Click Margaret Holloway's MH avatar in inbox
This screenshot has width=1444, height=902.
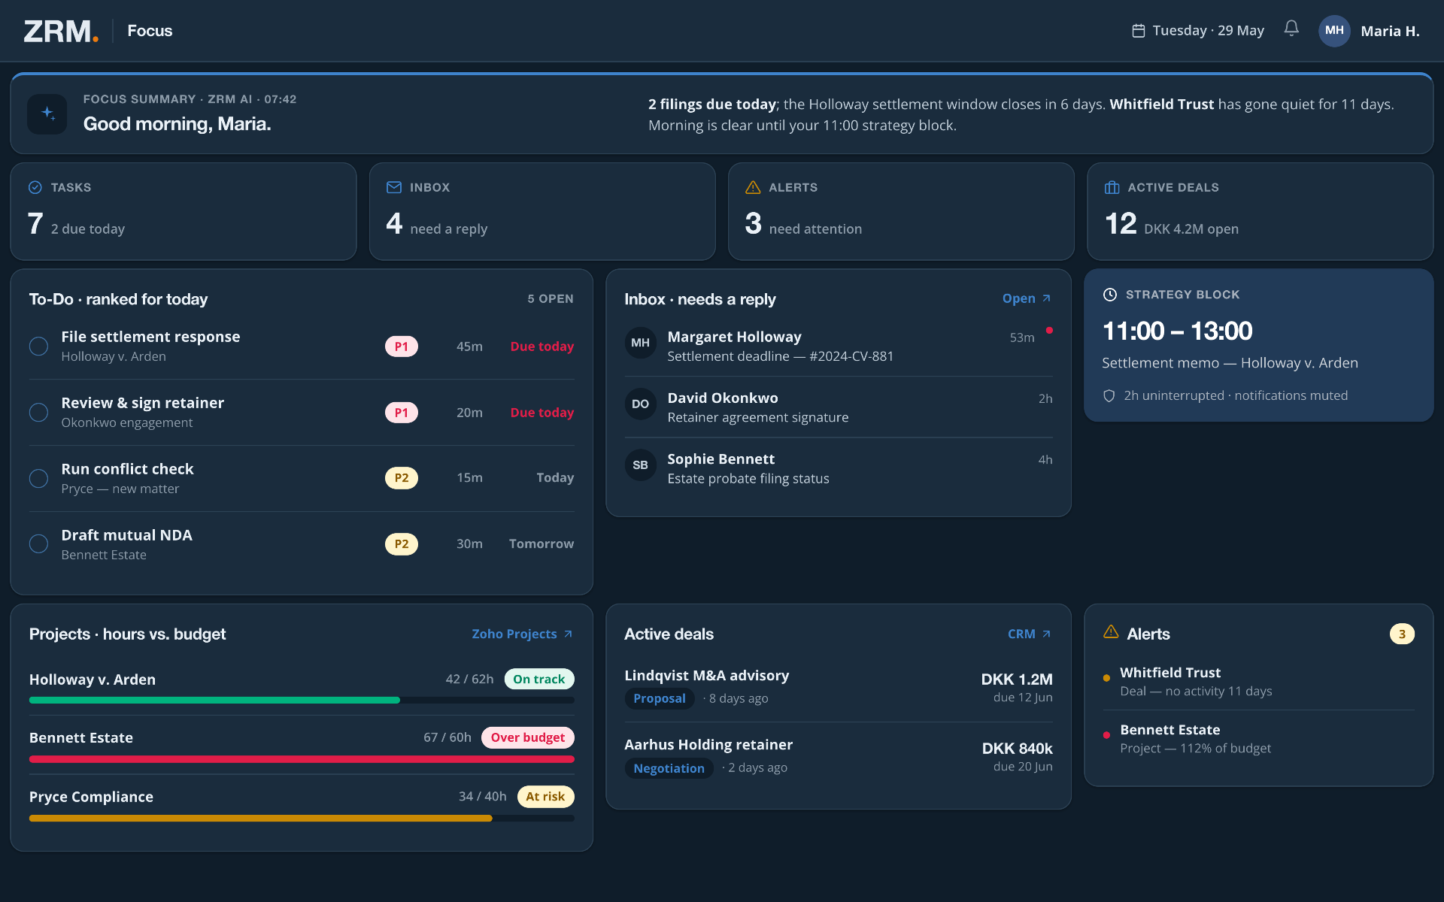[640, 343]
